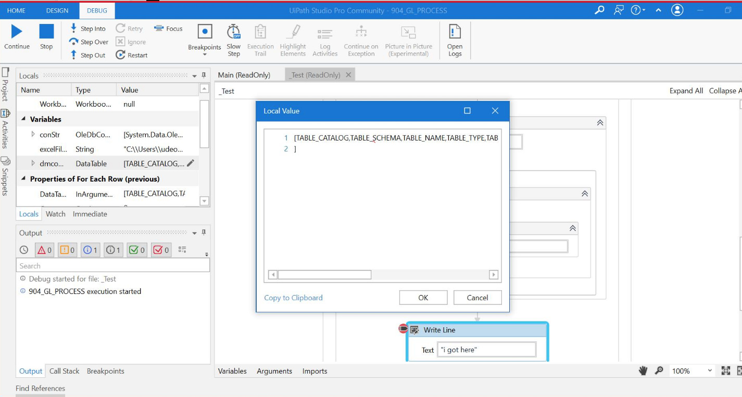Click Expand All in designer
Viewport: 742px width, 397px height.
pyautogui.click(x=686, y=91)
